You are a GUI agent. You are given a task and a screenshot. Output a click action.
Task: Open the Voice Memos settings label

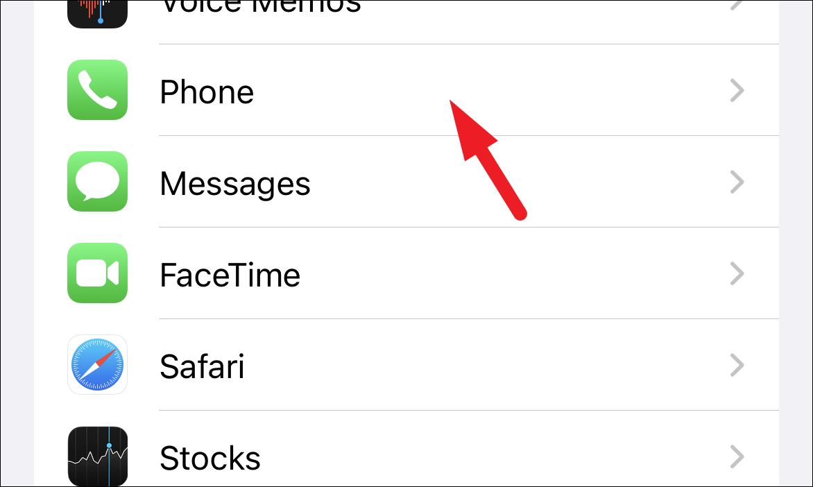pos(261,7)
